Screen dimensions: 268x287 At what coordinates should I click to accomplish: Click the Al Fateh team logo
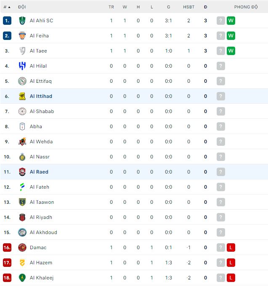tap(22, 187)
